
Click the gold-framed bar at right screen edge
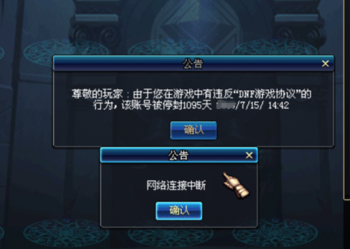click(347, 100)
